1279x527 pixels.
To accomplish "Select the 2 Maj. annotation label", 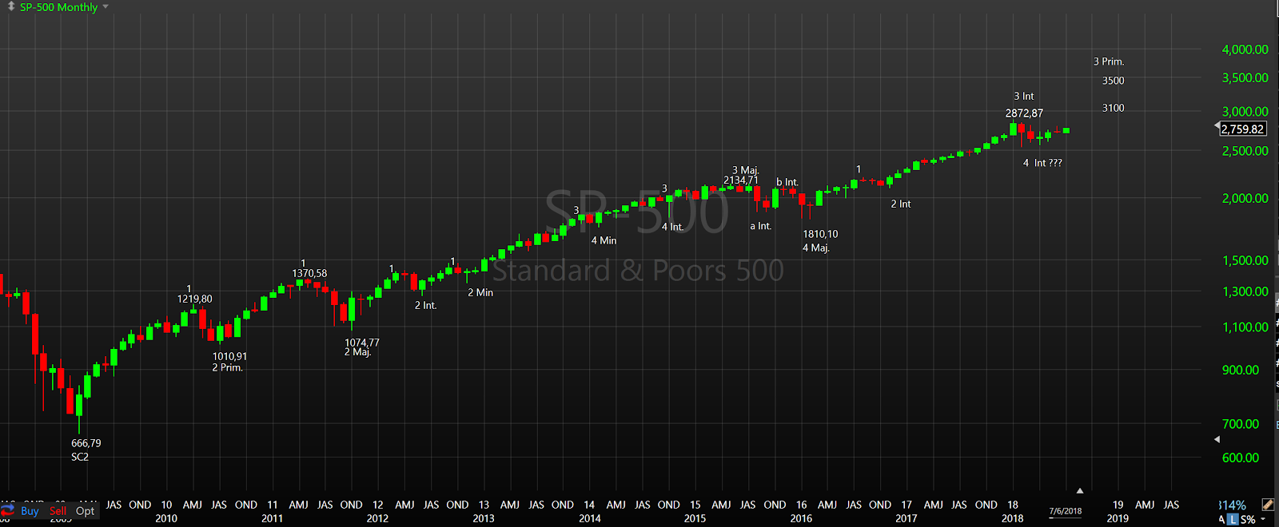I will (x=357, y=352).
